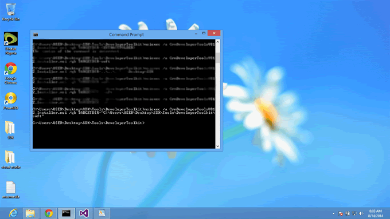The height and width of the screenshot is (219, 390).
Task: Switch to Chrome in the taskbar
Action: point(49,213)
